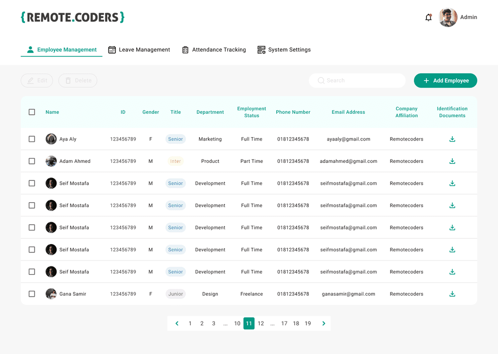Click the Name column header

point(53,112)
